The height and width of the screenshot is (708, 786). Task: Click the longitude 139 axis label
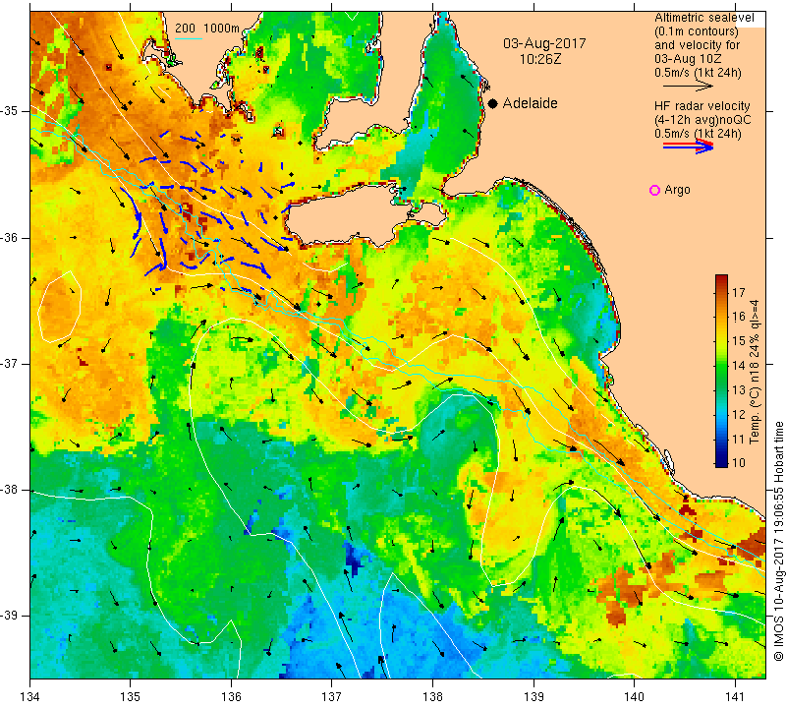coord(533,697)
